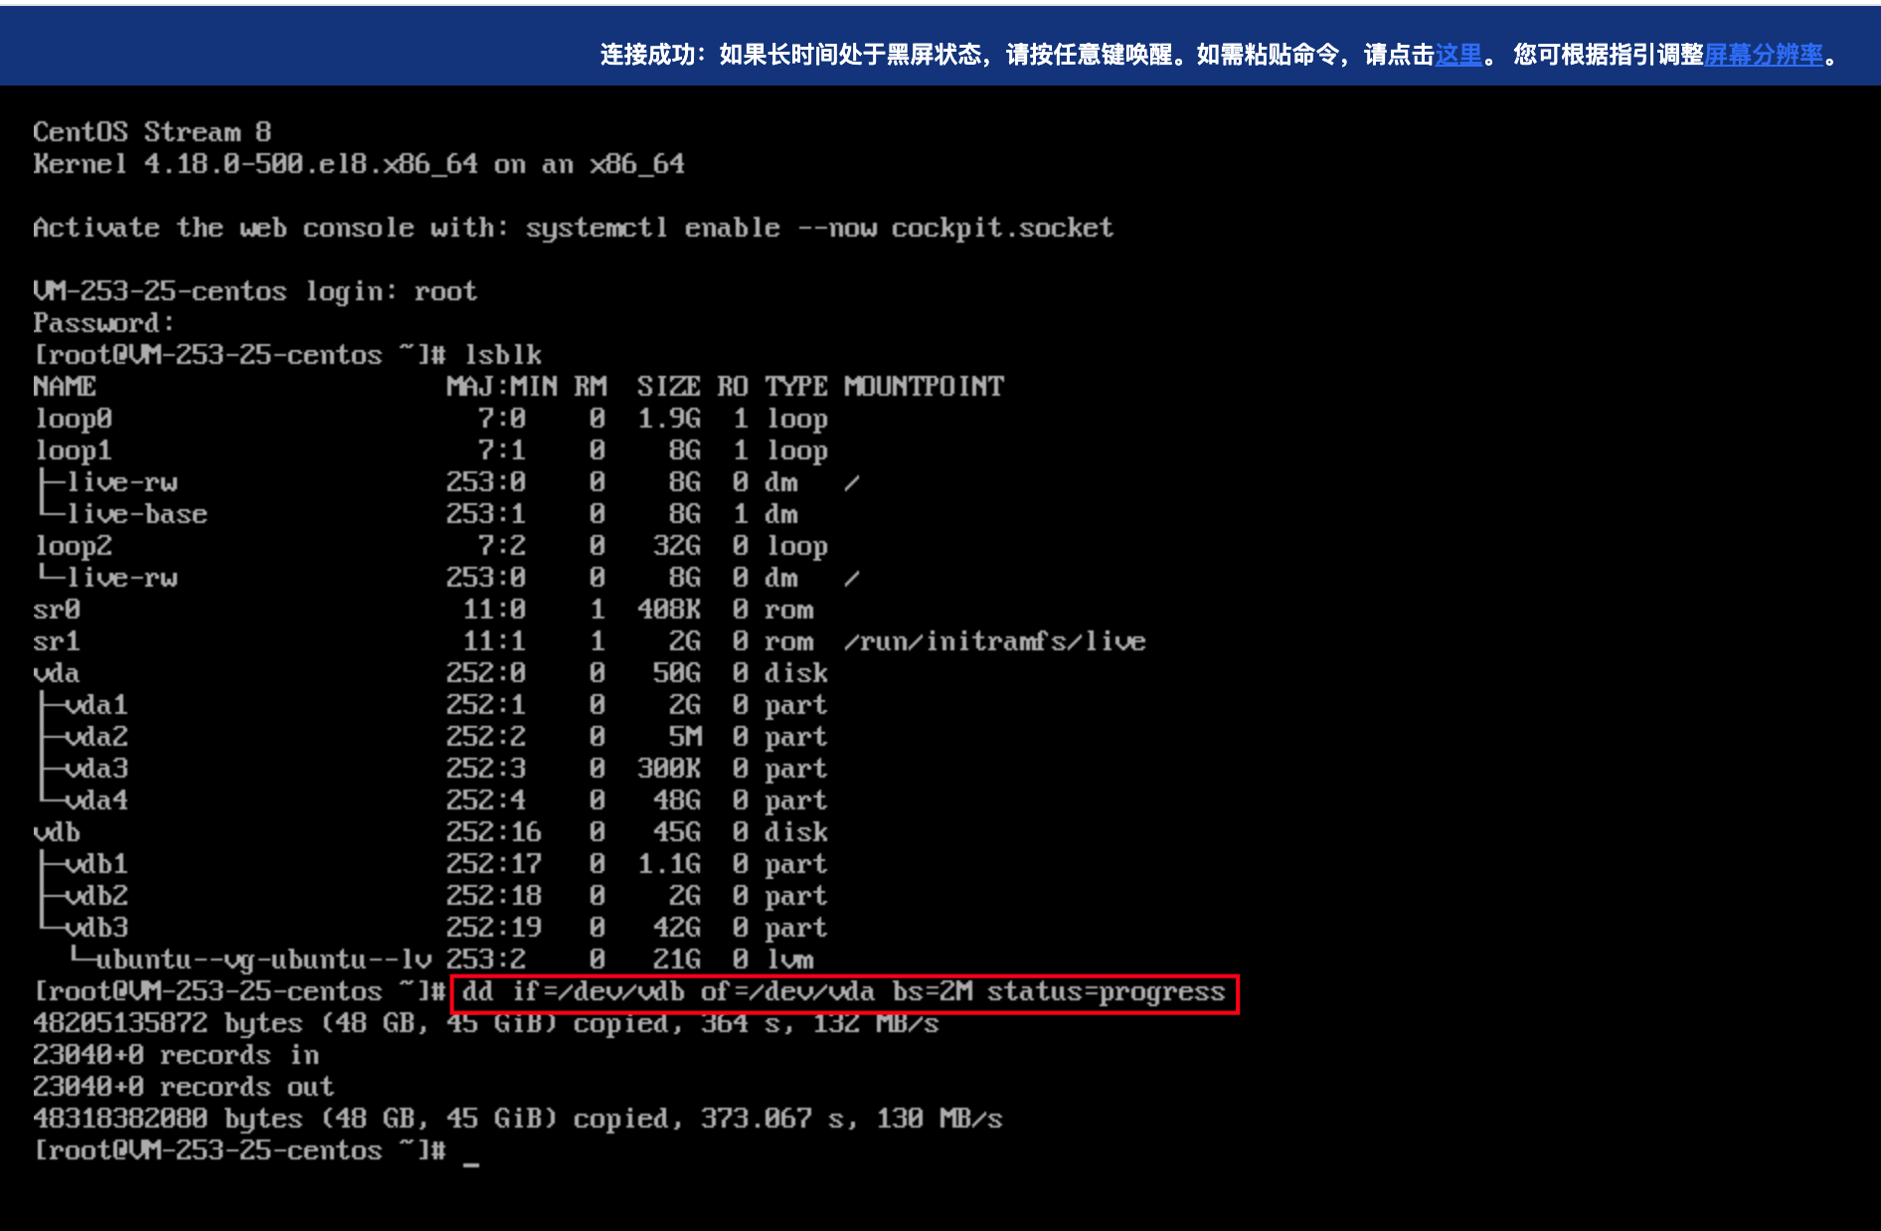
Task: Click the lsblk command on the prompt line
Action: [x=503, y=355]
